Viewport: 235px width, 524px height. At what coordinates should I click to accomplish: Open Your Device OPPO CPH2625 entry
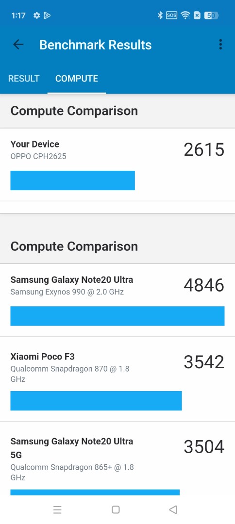coord(117,164)
